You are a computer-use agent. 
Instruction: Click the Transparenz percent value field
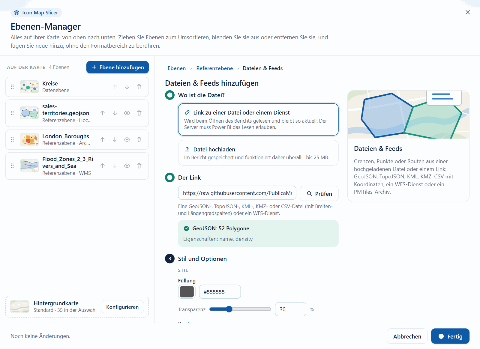coord(290,309)
